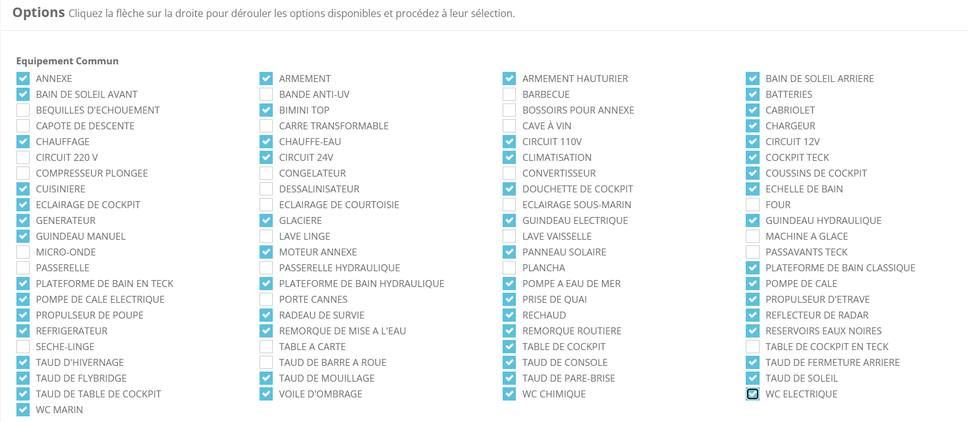Viewport: 968px width, 422px height.
Task: Check the MACHINE A GLACE box
Action: (x=753, y=237)
